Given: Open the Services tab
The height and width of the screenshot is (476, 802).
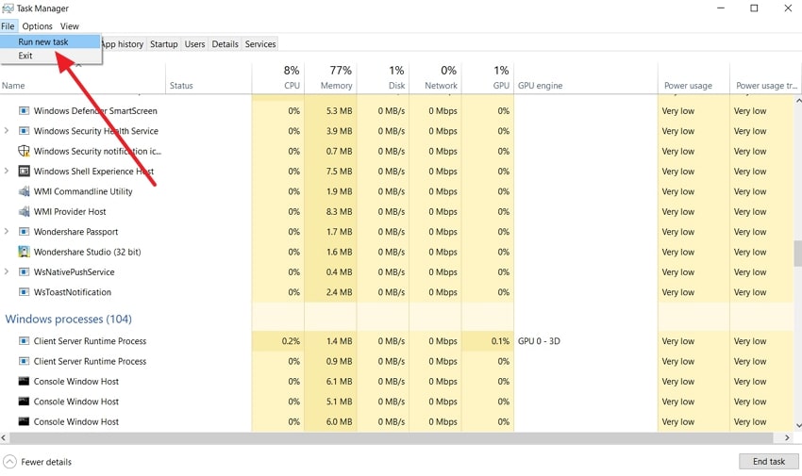Looking at the screenshot, I should (260, 44).
